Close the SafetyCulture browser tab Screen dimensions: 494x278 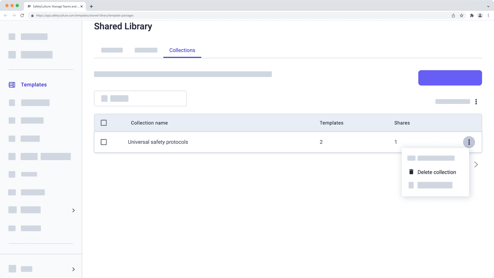tap(82, 6)
